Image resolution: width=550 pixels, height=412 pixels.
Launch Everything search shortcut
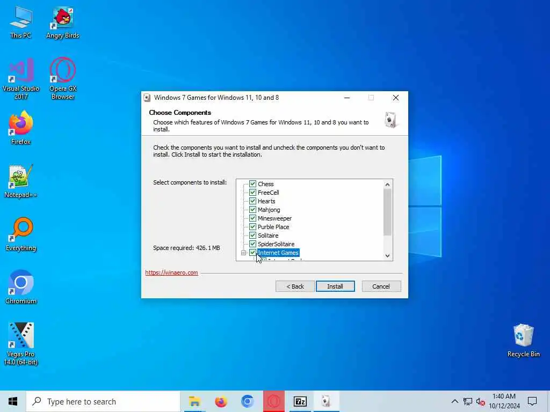21,234
